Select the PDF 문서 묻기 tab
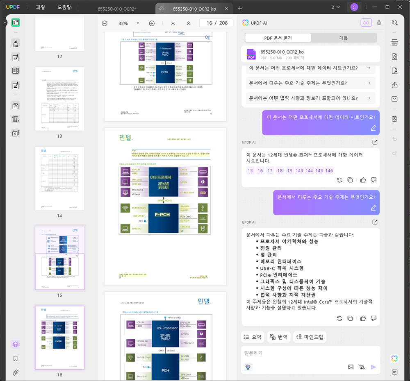 278,38
